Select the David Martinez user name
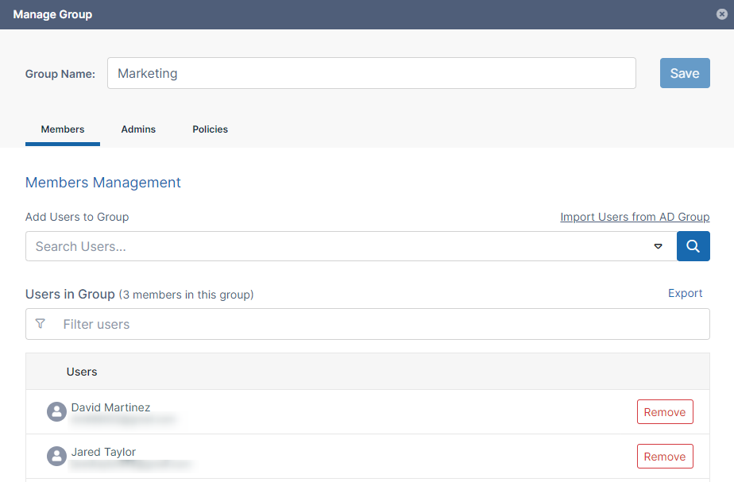This screenshot has height=482, width=734. coord(110,407)
